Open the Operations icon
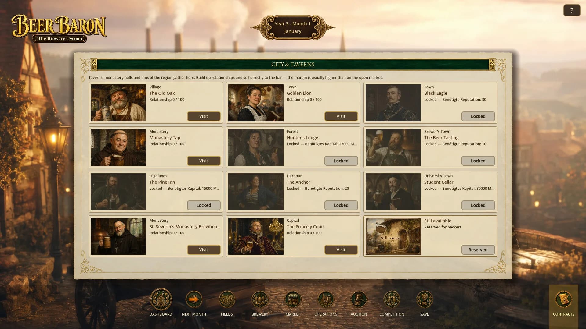The image size is (586, 329). click(x=326, y=299)
